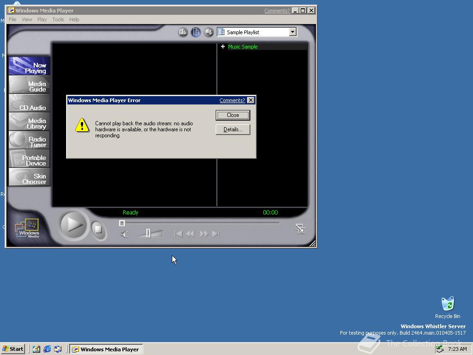Click the Windows Media logo
This screenshot has width=473, height=355.
coord(27,228)
